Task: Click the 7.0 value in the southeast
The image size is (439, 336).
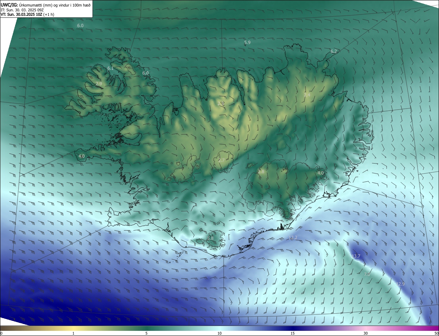Action: pos(367,275)
